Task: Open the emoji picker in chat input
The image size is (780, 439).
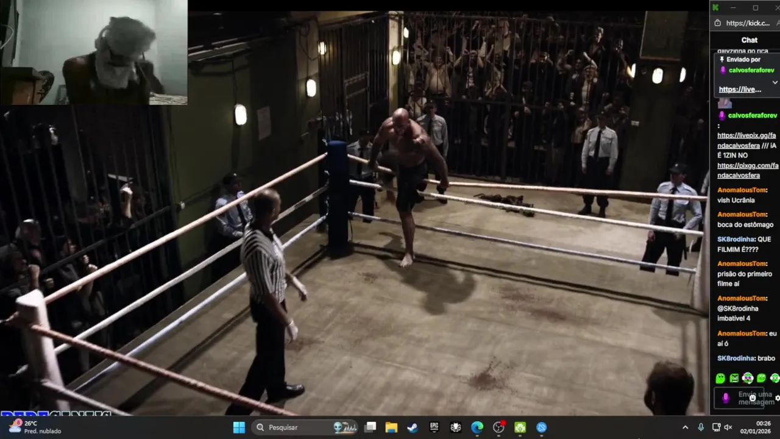Action: pos(753,398)
